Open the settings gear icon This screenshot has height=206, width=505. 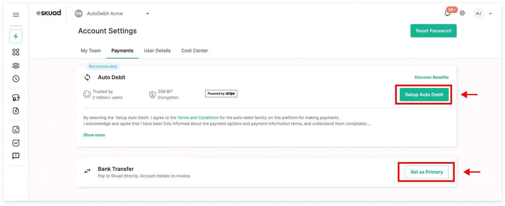click(x=462, y=13)
